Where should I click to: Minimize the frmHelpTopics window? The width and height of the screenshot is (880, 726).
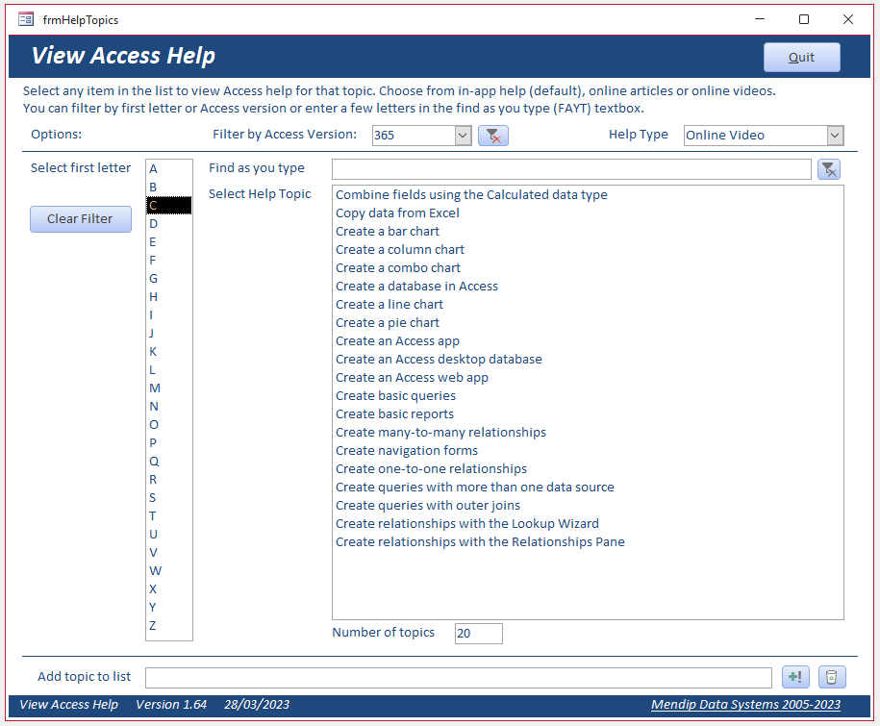(x=760, y=19)
